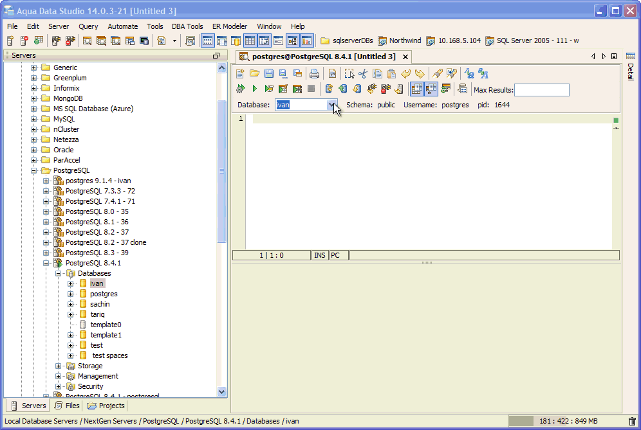
Task: Collapse the Databases node
Action: pyautogui.click(x=59, y=273)
